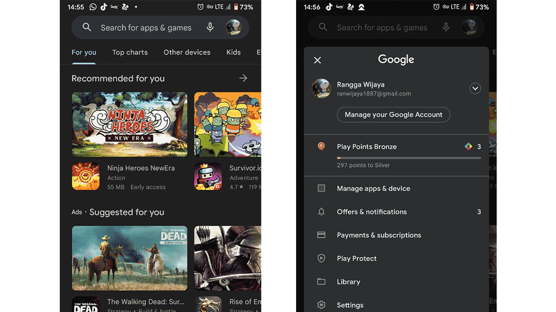Image resolution: width=556 pixels, height=312 pixels.
Task: Open profile avatar in left screen search bar
Action: pos(234,27)
